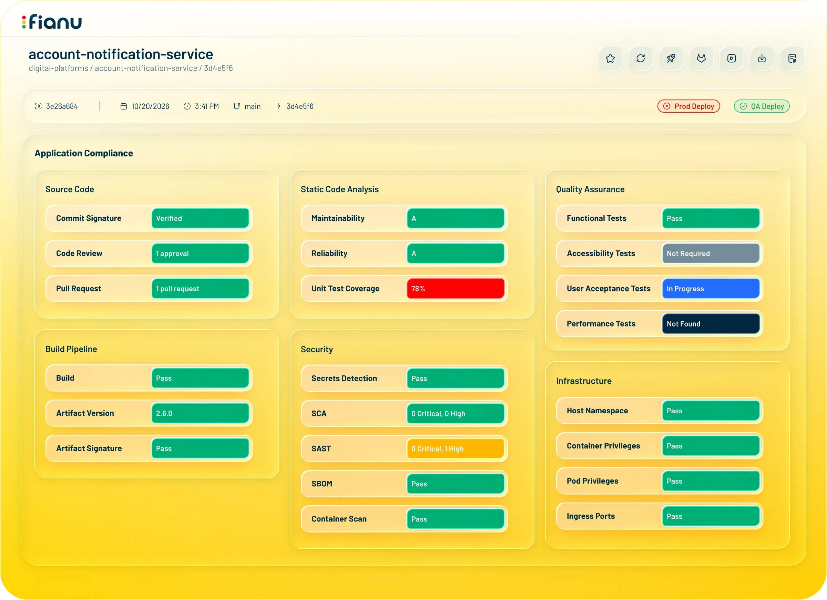
Task: Open the Artifact Signature row
Action: [149, 448]
